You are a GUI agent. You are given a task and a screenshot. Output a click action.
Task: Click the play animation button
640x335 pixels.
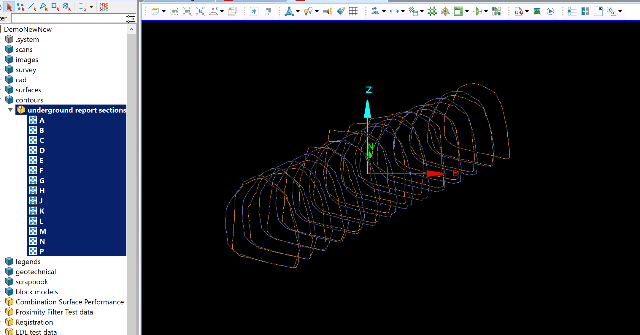click(x=550, y=12)
